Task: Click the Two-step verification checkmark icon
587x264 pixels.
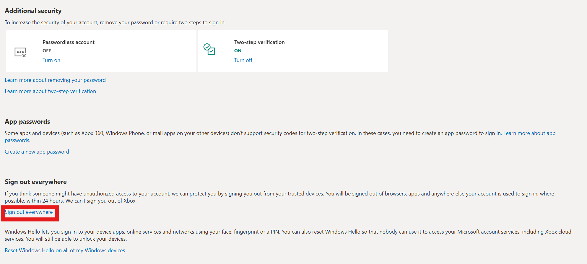Action: click(209, 49)
